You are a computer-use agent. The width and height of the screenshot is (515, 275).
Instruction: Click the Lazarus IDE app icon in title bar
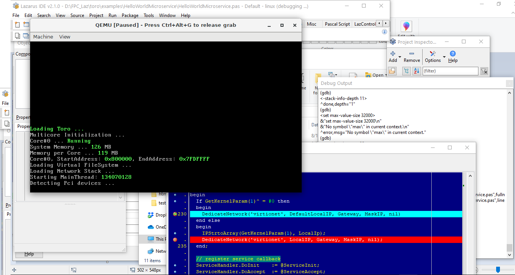click(16, 6)
